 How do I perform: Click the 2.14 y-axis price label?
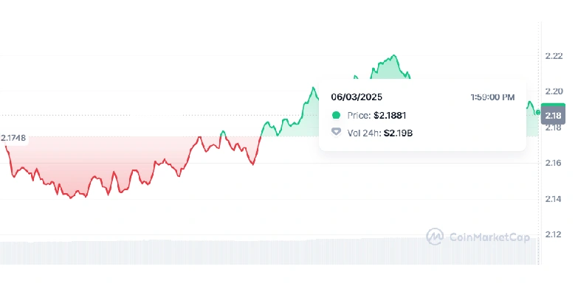pos(554,199)
